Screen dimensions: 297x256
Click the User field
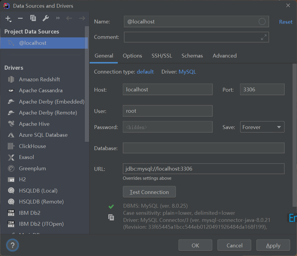[168, 111]
